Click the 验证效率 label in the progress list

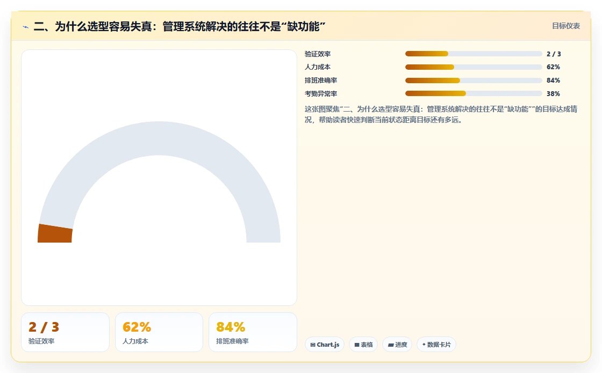click(x=318, y=54)
